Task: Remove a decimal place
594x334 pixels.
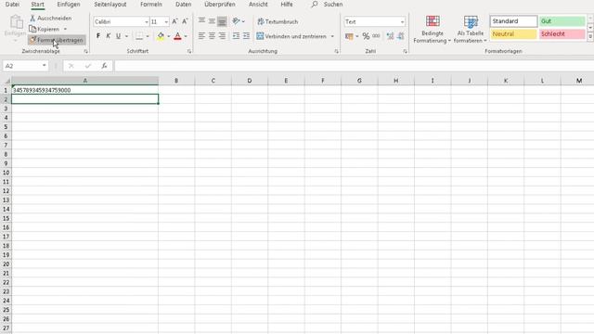Action: click(x=400, y=36)
